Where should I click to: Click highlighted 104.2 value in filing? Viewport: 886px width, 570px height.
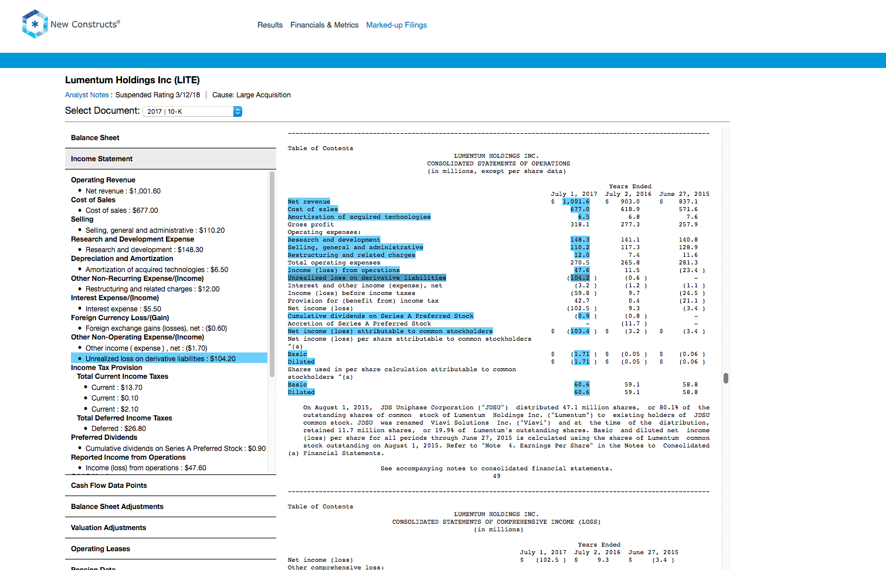(580, 278)
